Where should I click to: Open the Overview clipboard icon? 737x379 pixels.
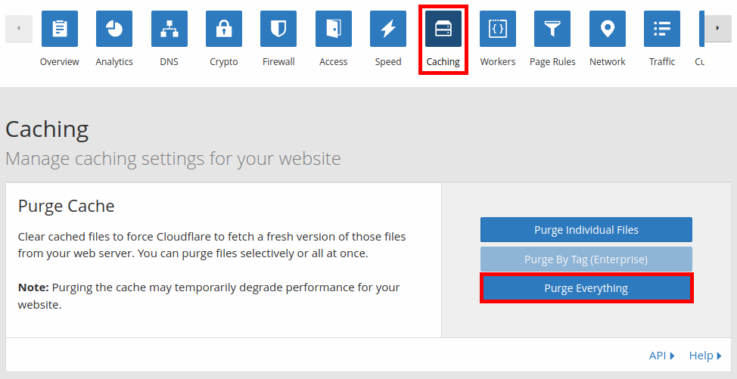(59, 29)
